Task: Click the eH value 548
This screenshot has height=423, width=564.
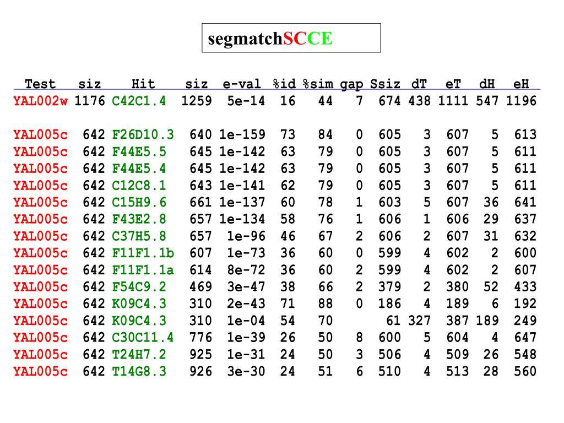Action: 525,354
